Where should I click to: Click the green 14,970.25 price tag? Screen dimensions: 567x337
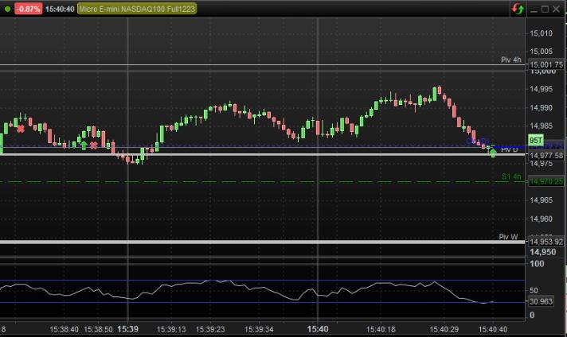tap(546, 181)
